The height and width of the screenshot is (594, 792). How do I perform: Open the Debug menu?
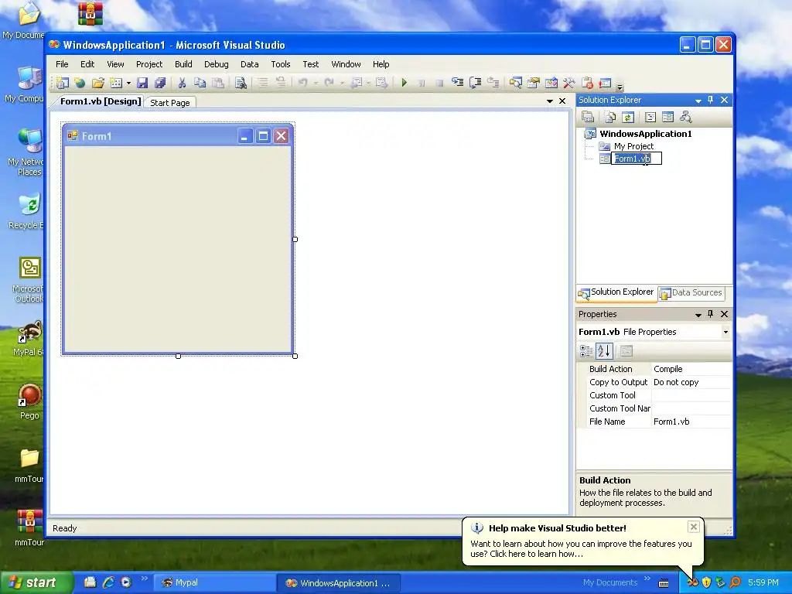point(217,64)
